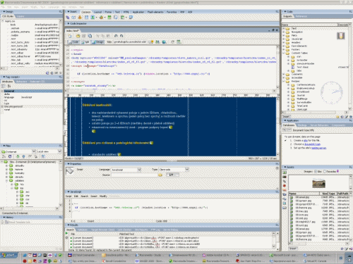The height and width of the screenshot is (264, 353).
Task: Click the blue Put files arrow in Files panel
Action: click(23, 156)
